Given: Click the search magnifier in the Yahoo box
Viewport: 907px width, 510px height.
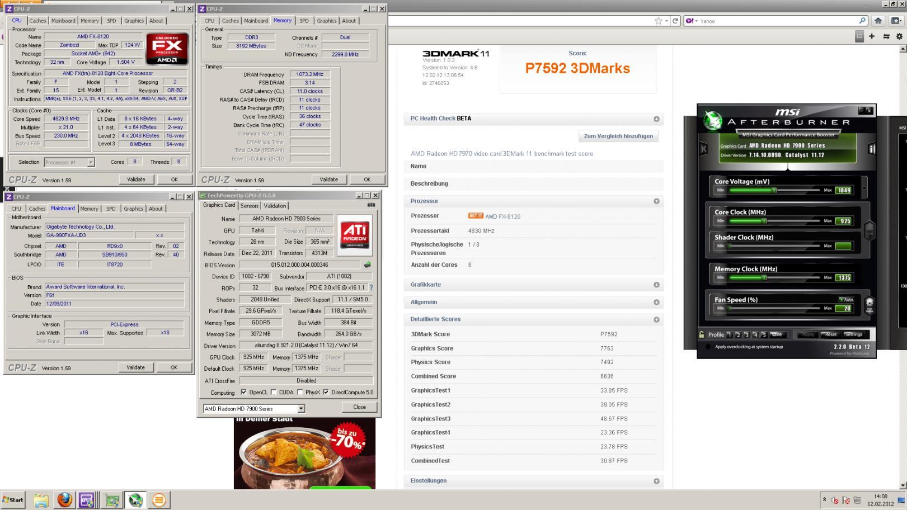Looking at the screenshot, I should 862,21.
